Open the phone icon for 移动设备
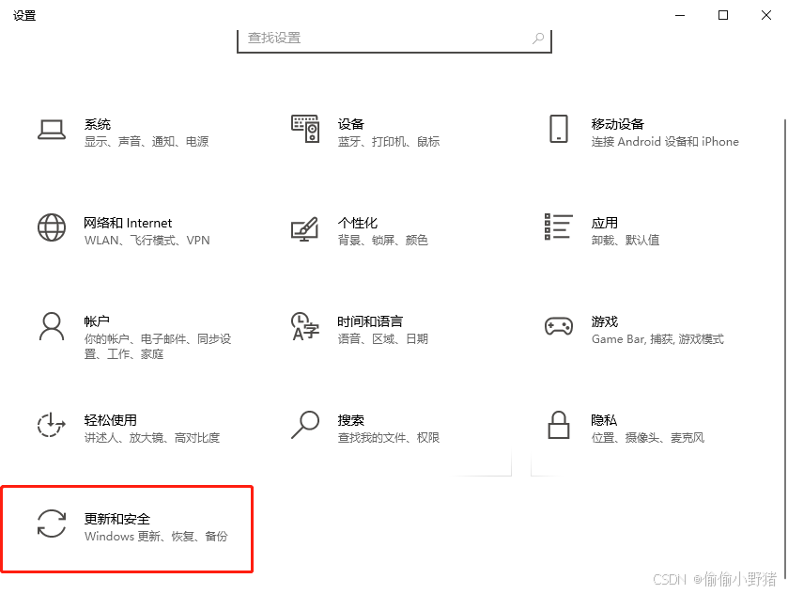The image size is (788, 594). point(559,129)
